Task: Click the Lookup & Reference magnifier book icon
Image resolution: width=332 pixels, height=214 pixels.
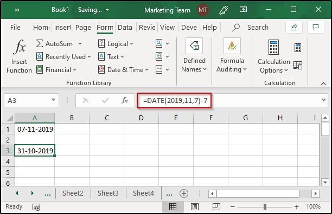Action: coord(159,43)
